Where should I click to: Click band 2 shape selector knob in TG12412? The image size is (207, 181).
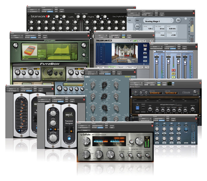click(116, 108)
